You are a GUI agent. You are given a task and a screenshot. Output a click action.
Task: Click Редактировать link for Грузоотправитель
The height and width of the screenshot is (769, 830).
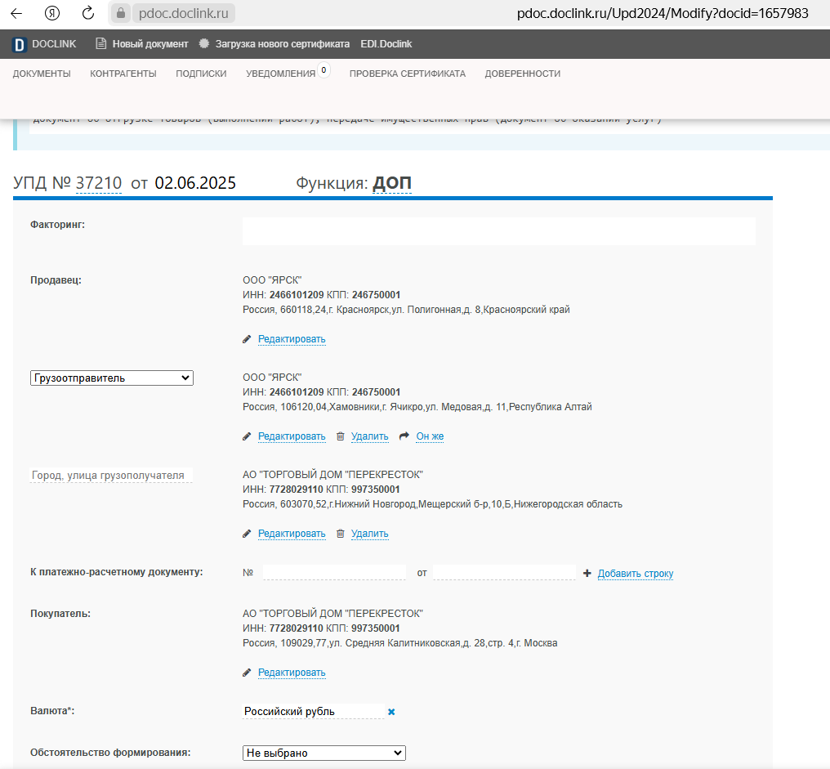[x=292, y=436]
